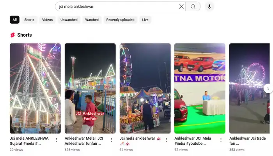Screen dimensions: 273x156
Task: Start voice search with the microphone icon
Action: coord(209,7)
